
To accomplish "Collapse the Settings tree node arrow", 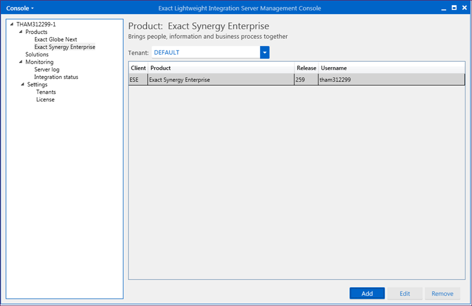I will point(22,84).
